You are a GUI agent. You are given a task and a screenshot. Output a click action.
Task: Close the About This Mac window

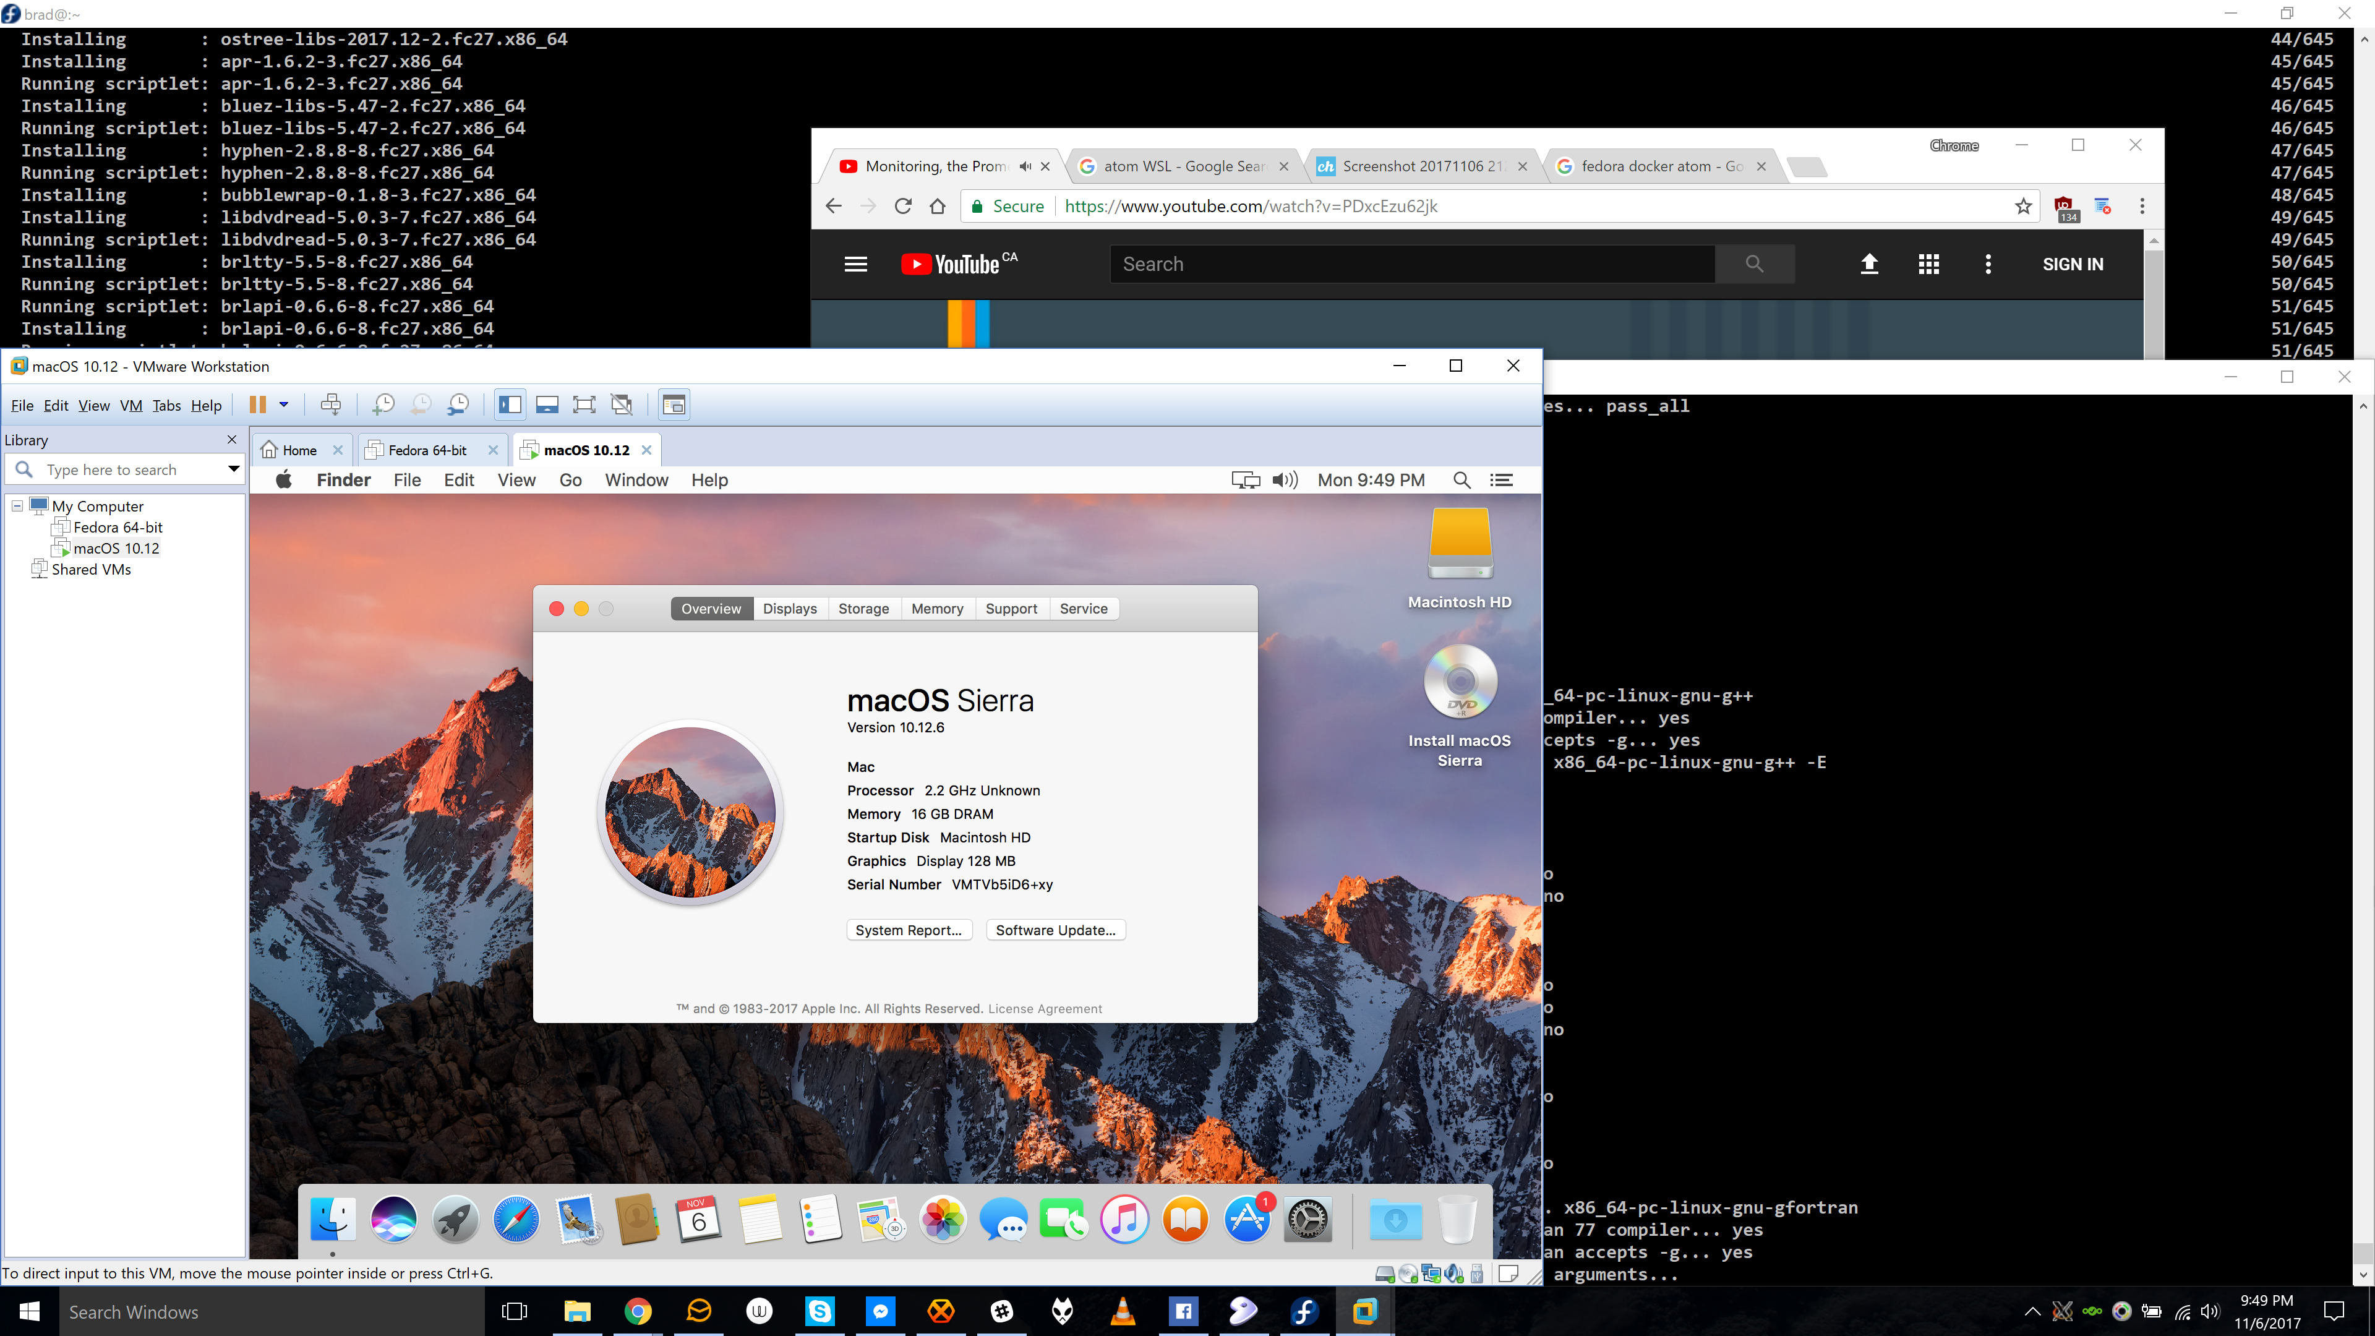[556, 609]
